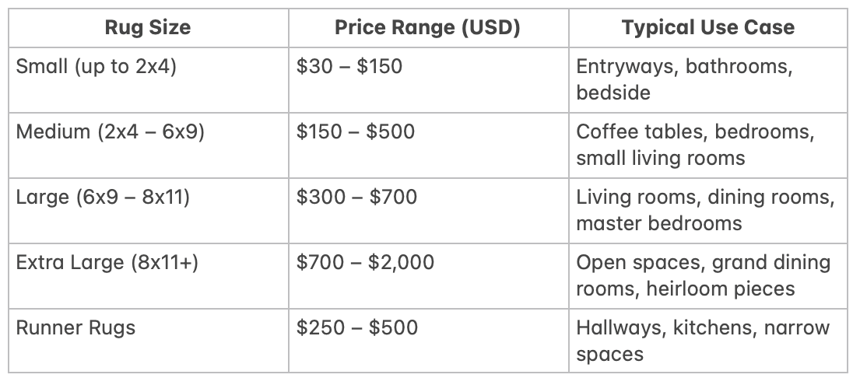Click the $250 – $500 price cell
This screenshot has width=853, height=378.
click(356, 328)
